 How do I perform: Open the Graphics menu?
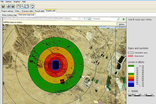pyautogui.click(x=17, y=2)
